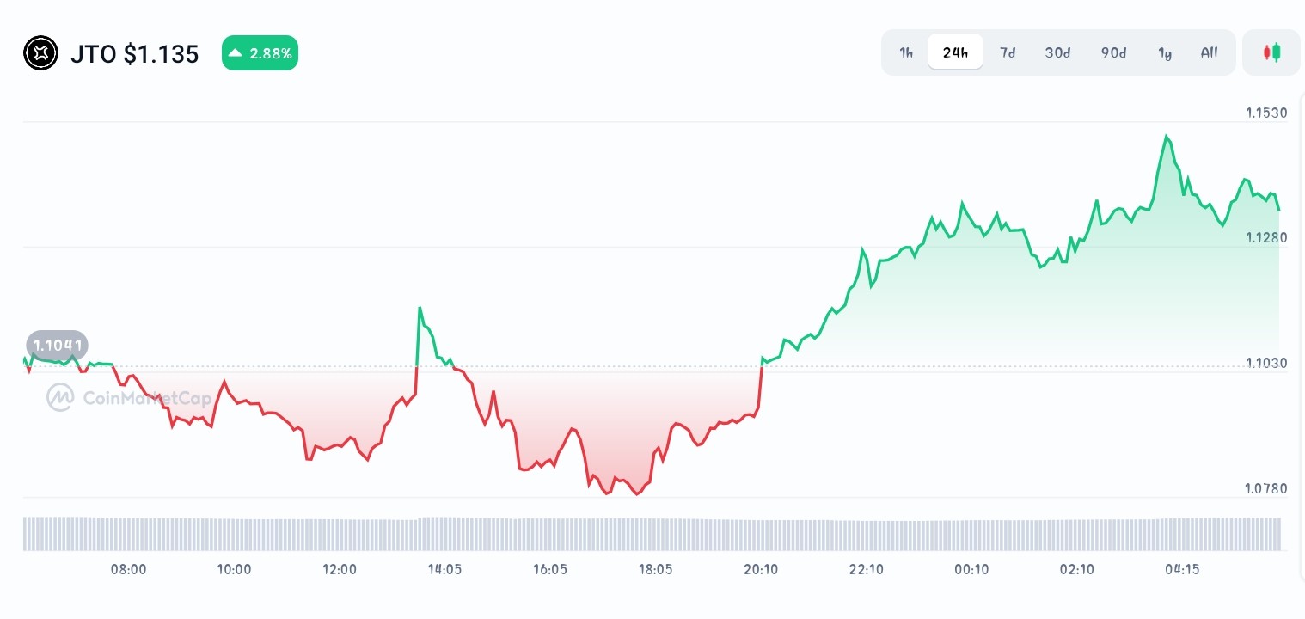Click the 20:10 time axis label
This screenshot has width=1305, height=619.
[761, 569]
